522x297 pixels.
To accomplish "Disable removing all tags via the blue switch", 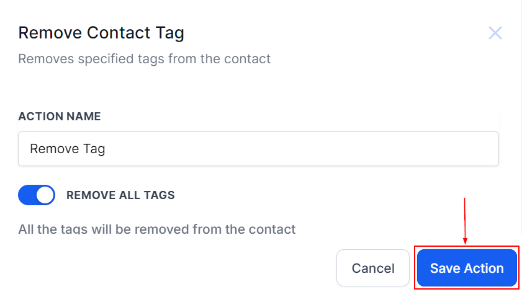I will pyautogui.click(x=37, y=195).
